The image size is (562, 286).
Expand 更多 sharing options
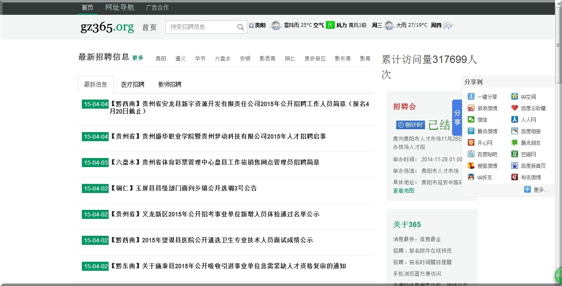(536, 189)
